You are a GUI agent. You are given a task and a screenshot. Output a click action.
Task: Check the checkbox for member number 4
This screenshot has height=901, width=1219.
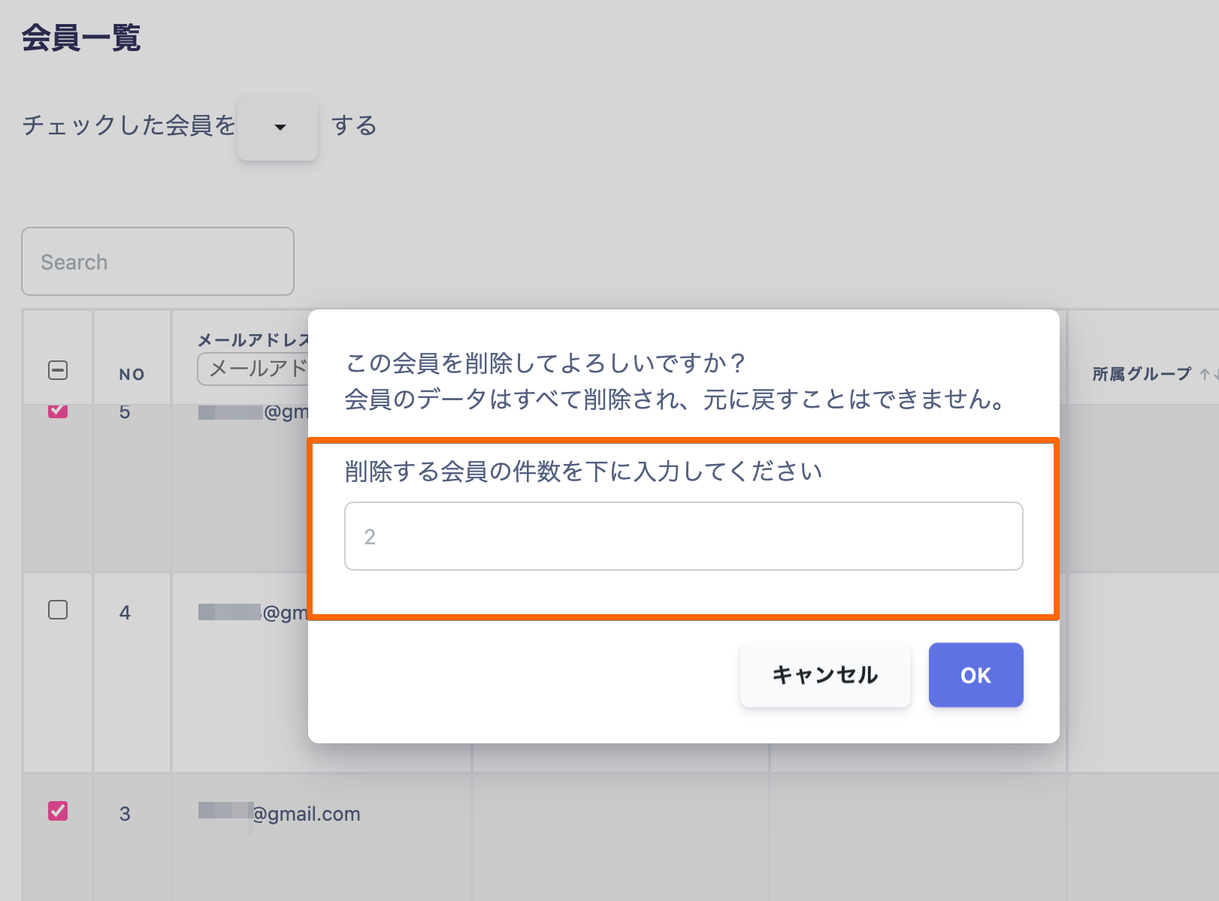pyautogui.click(x=58, y=610)
